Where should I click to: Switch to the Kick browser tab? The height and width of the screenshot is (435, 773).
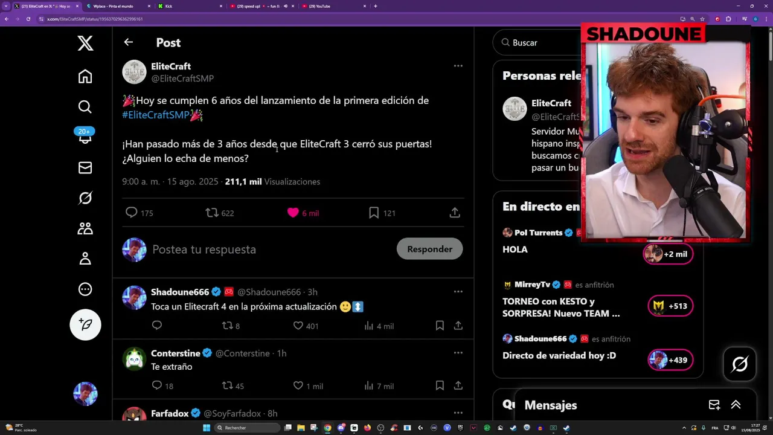[190, 6]
